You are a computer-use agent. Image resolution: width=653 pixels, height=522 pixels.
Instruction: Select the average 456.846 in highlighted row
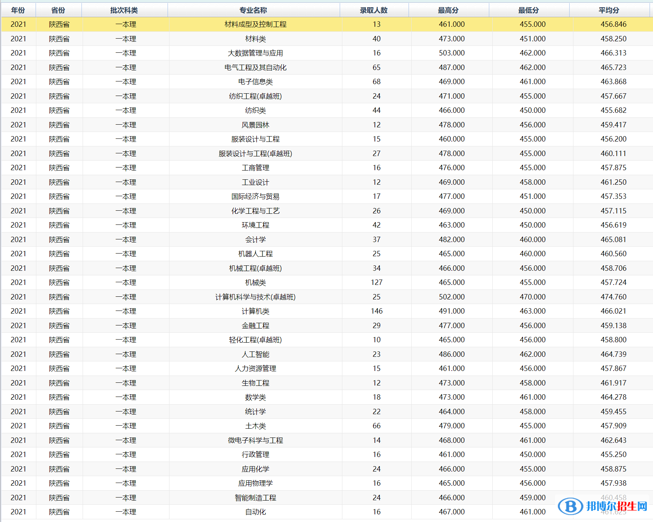[614, 24]
